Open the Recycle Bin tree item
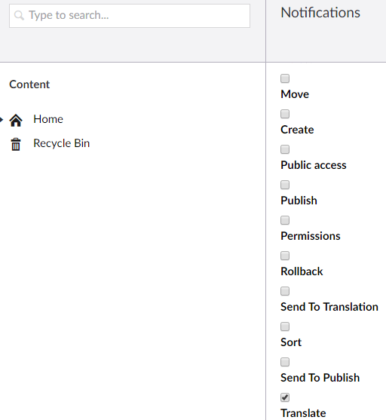Image resolution: width=386 pixels, height=420 pixels. coord(61,143)
